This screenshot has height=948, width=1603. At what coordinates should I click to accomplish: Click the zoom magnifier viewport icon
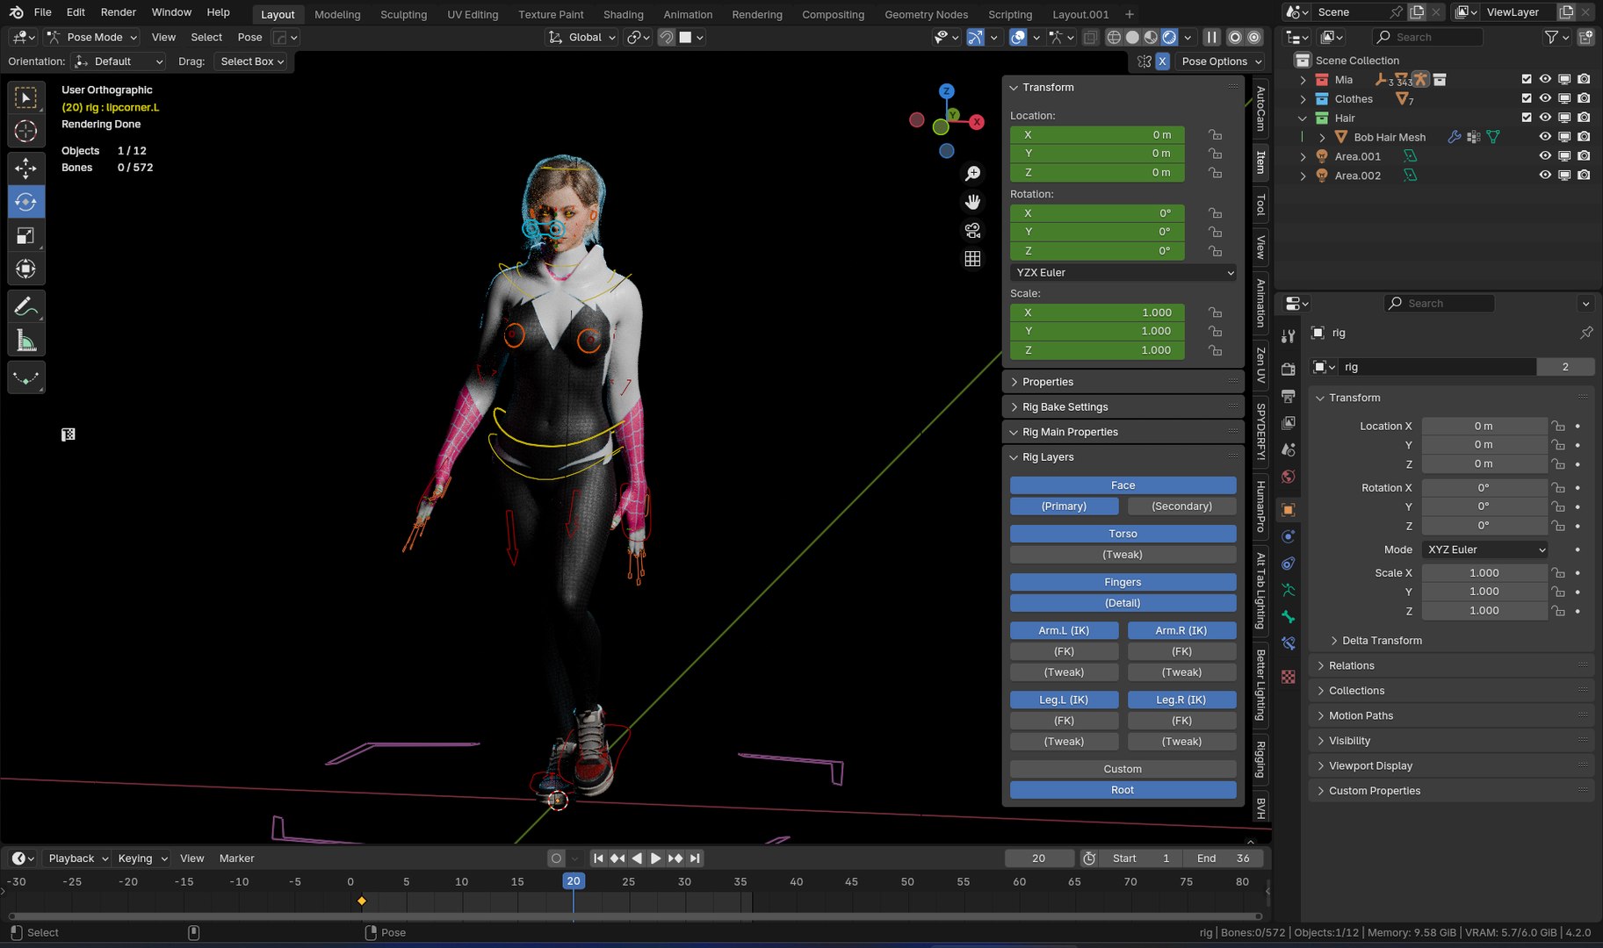(972, 174)
